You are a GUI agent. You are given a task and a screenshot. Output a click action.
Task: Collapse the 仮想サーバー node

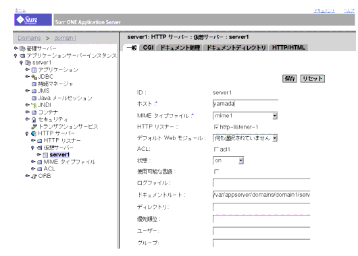pyautogui.click(x=32, y=148)
